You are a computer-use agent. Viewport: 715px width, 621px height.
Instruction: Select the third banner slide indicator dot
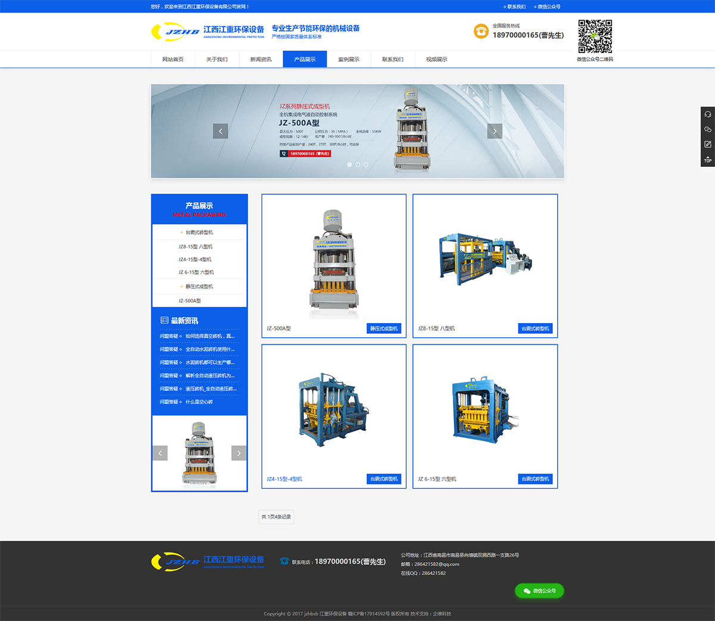366,164
